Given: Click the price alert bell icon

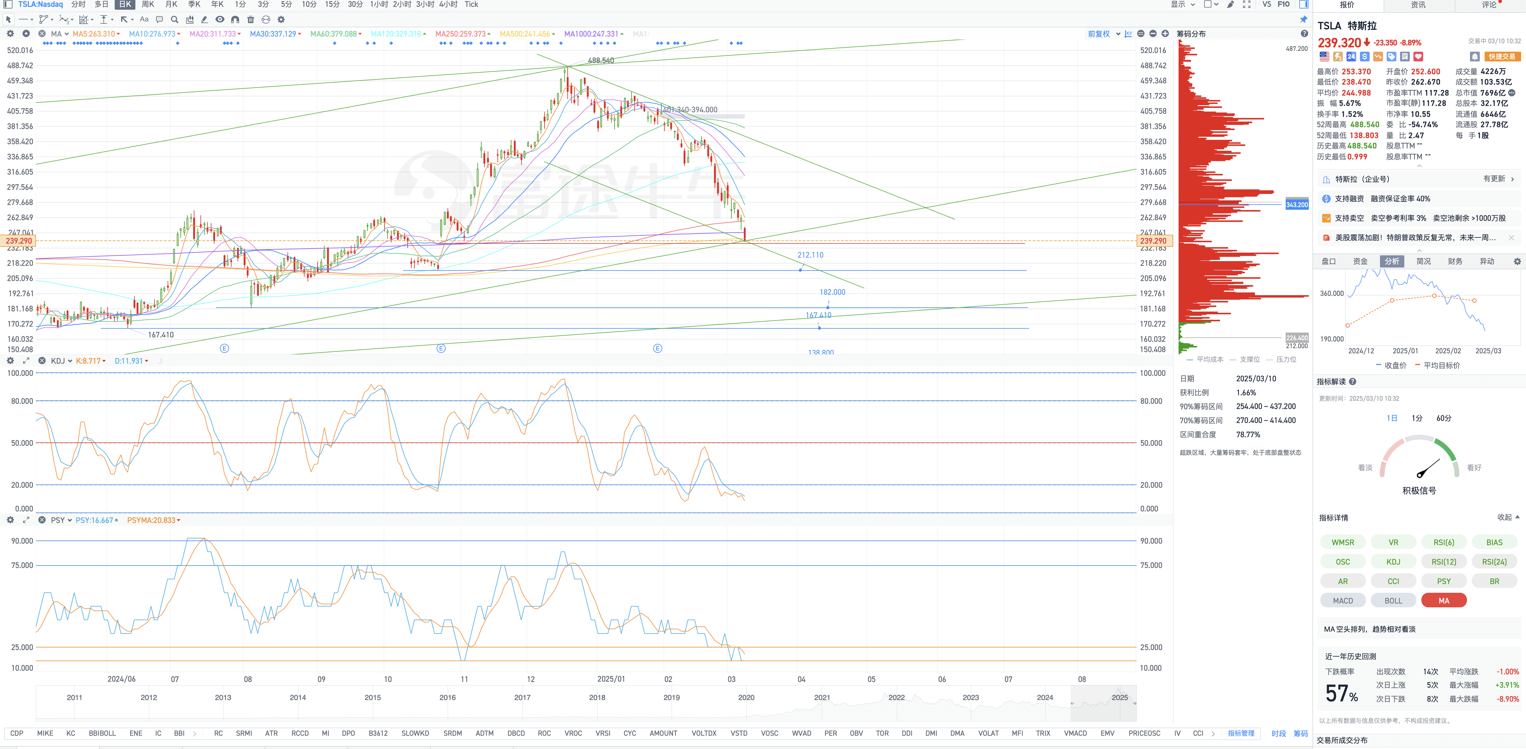Looking at the screenshot, I should (1475, 57).
